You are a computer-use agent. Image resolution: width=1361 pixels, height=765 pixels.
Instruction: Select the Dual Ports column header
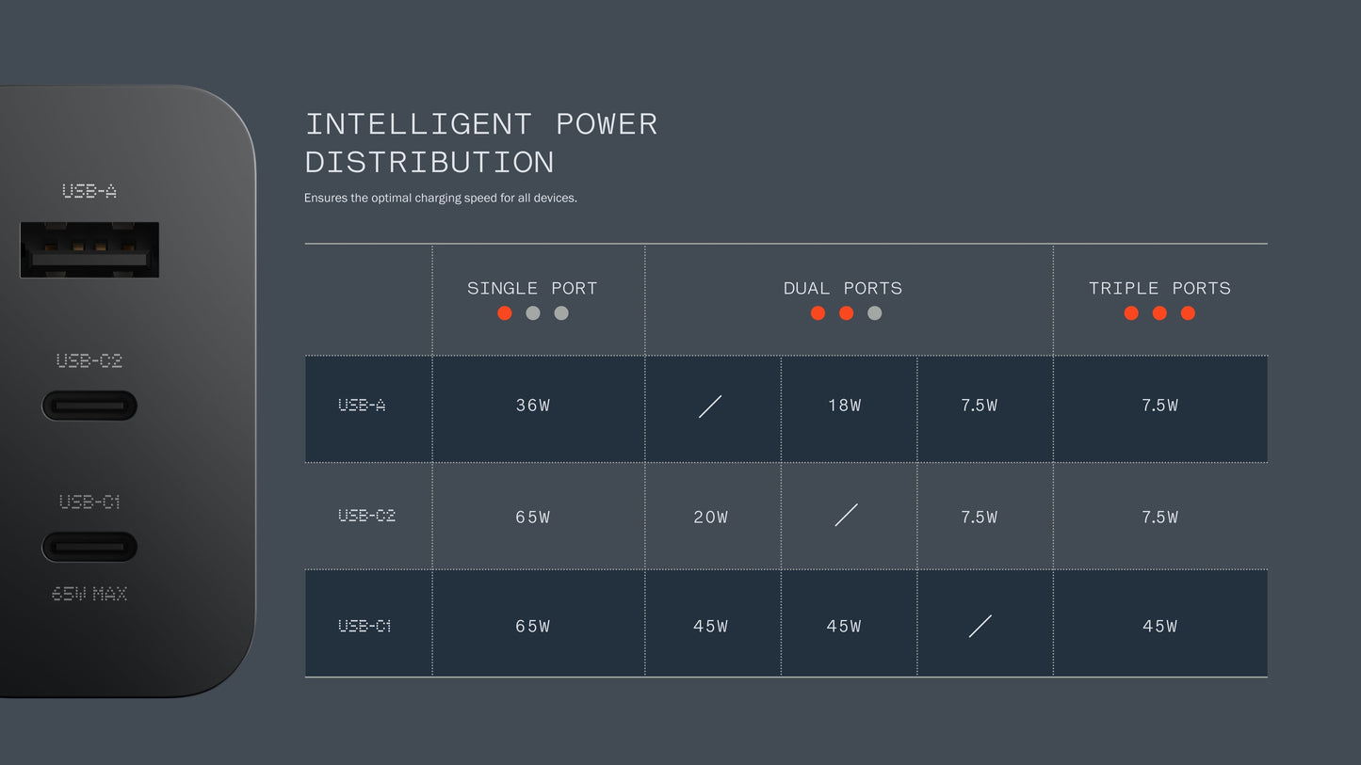[x=843, y=288]
